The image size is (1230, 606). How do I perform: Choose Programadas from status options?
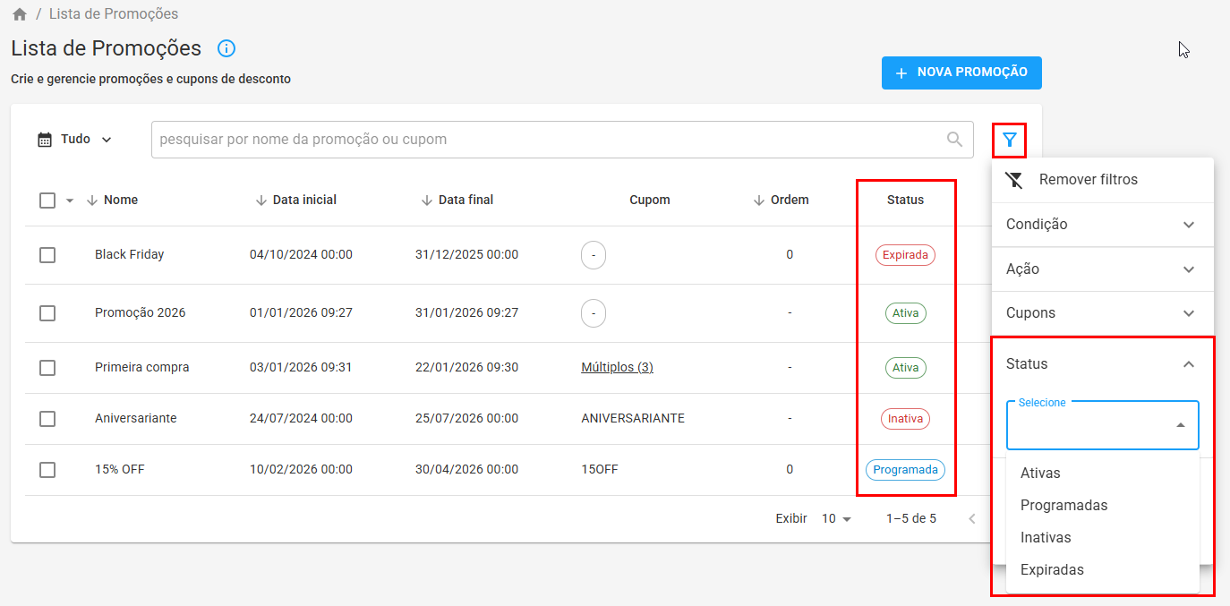pyautogui.click(x=1063, y=506)
